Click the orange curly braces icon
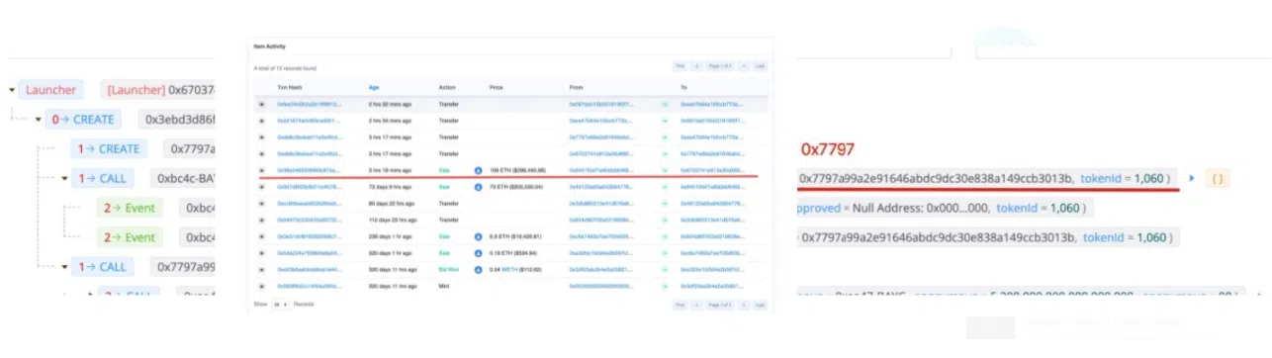1272x358 pixels. point(1219,179)
